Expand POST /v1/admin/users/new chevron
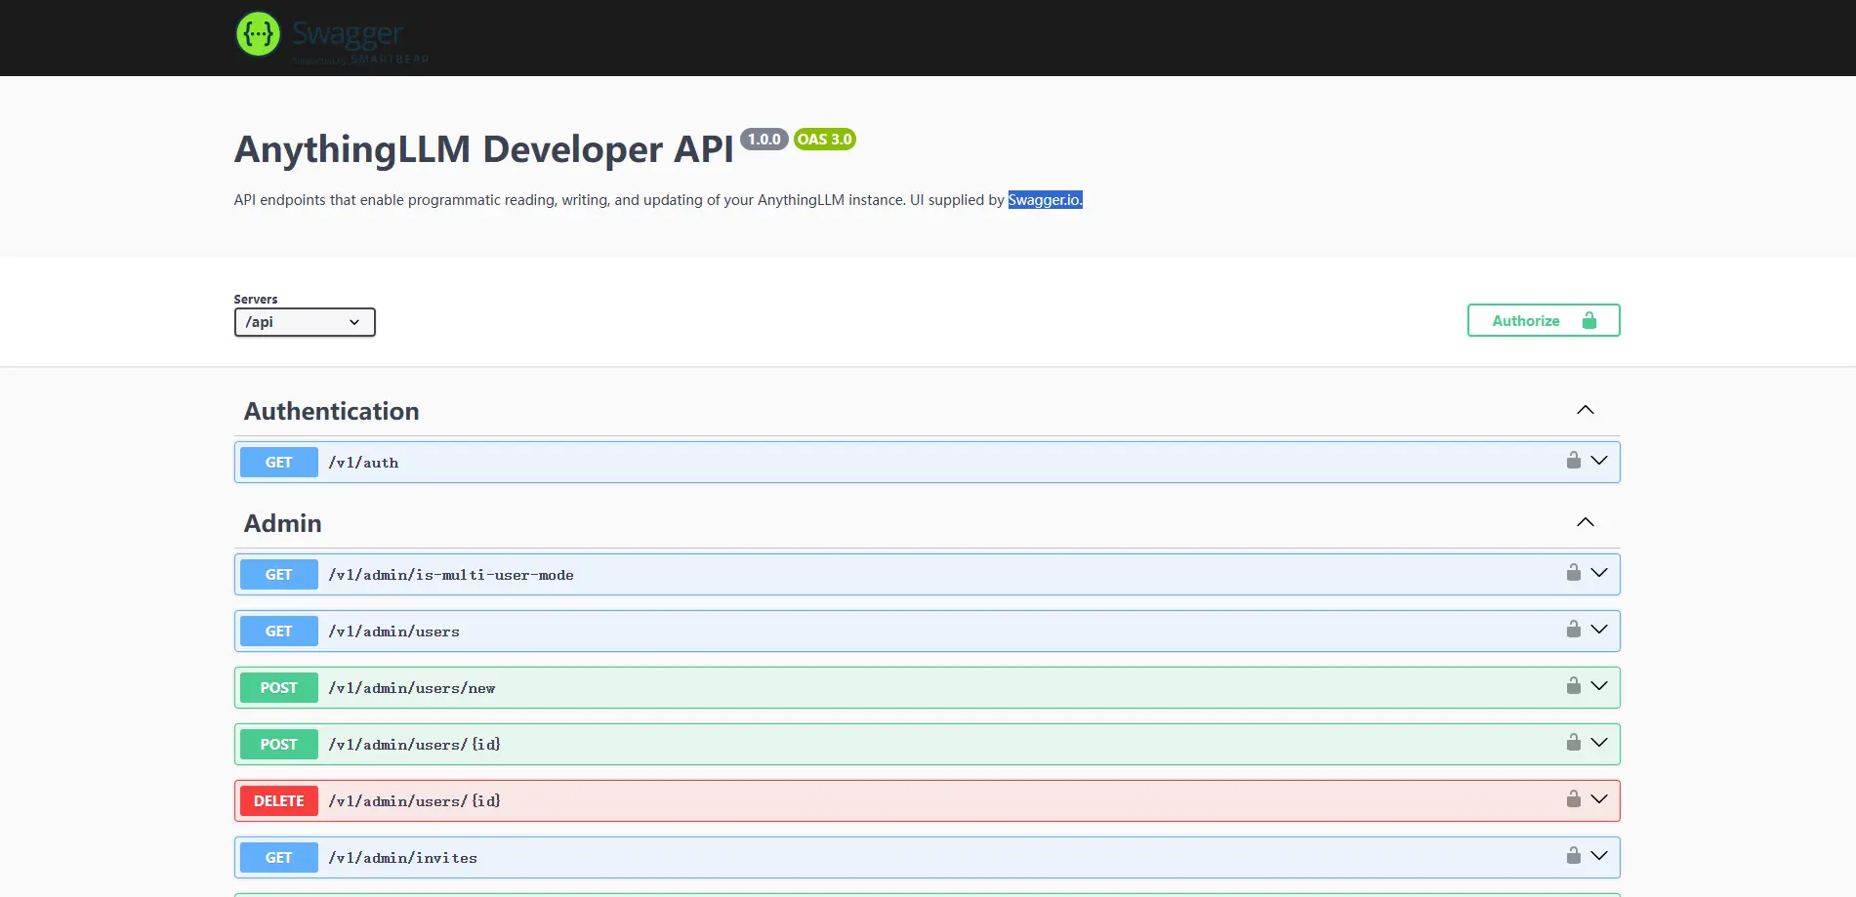The width and height of the screenshot is (1856, 897). (1598, 685)
